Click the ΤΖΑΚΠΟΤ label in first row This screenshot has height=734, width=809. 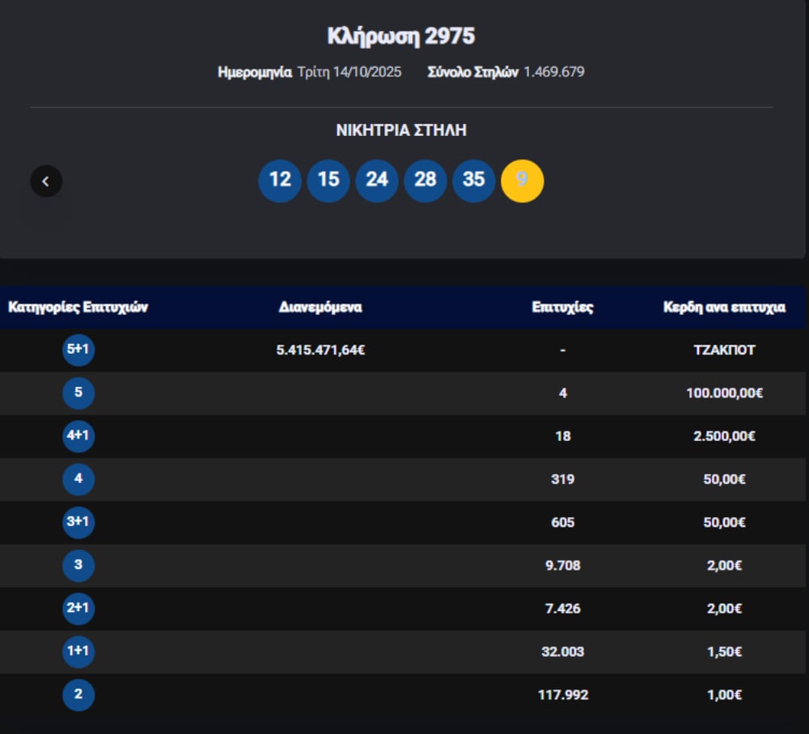point(724,350)
